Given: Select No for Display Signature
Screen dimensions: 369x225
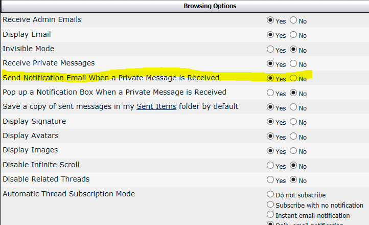Looking at the screenshot, I should coord(293,122).
